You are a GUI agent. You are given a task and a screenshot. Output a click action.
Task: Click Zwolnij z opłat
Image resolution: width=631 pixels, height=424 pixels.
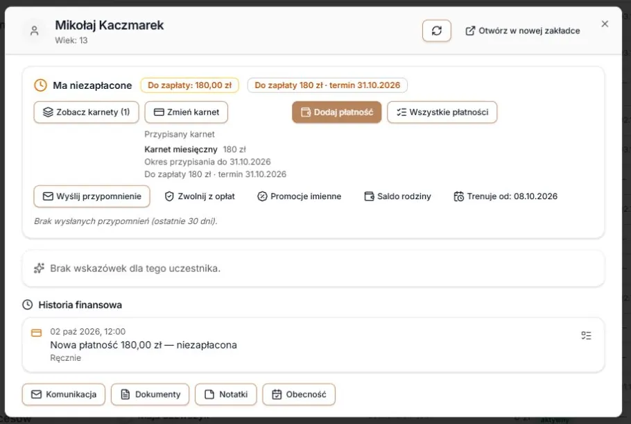200,196
